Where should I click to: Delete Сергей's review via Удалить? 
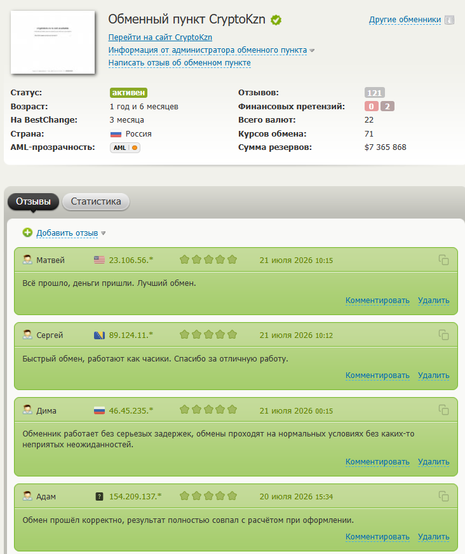433,375
